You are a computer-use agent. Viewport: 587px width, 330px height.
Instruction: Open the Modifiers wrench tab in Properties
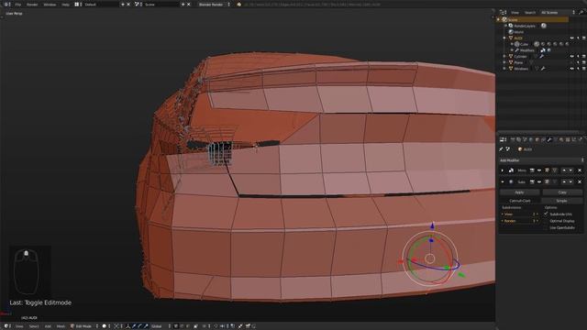[x=549, y=139]
